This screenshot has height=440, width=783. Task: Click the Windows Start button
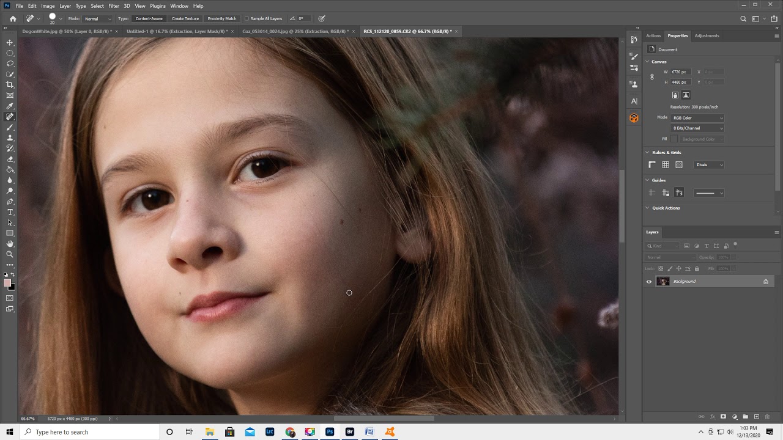10,432
